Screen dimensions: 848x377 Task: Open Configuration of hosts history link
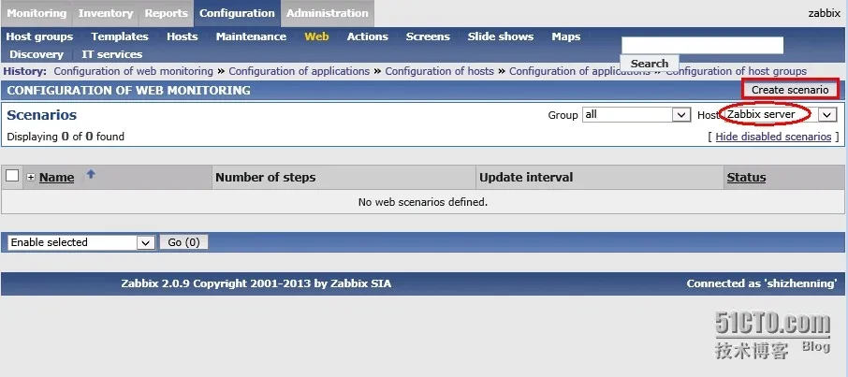(440, 71)
